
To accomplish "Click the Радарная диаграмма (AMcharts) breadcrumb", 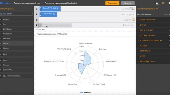I will [61, 3].
